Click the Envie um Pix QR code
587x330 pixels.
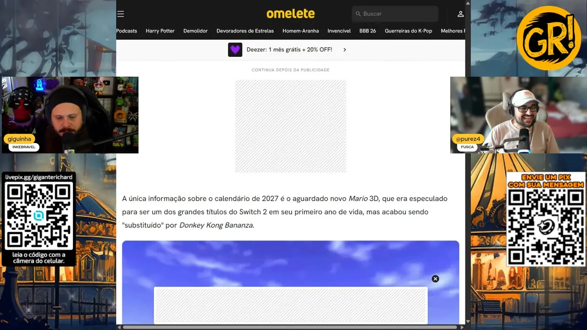[x=546, y=226]
